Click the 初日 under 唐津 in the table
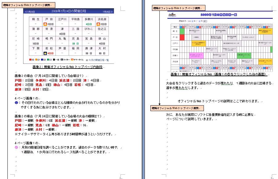The image size is (278, 179). (89, 53)
